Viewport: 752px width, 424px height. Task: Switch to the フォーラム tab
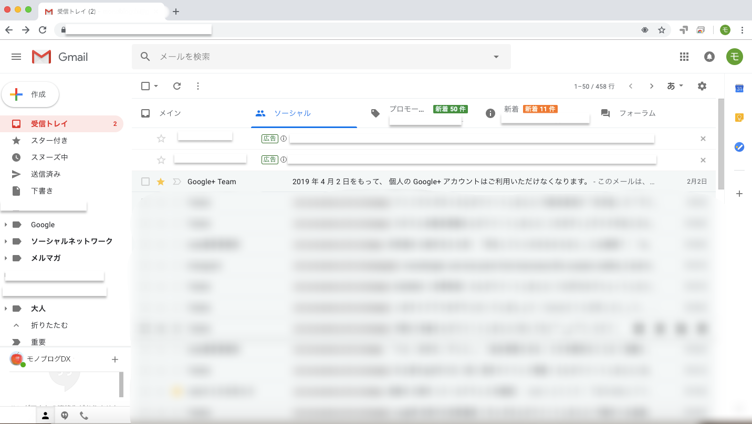click(637, 113)
